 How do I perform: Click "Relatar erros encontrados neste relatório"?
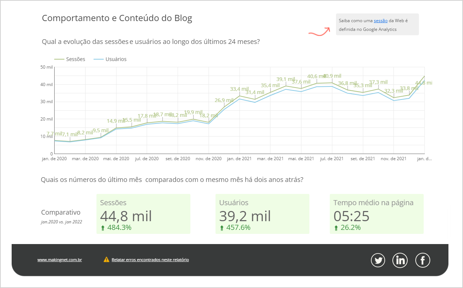(150, 259)
